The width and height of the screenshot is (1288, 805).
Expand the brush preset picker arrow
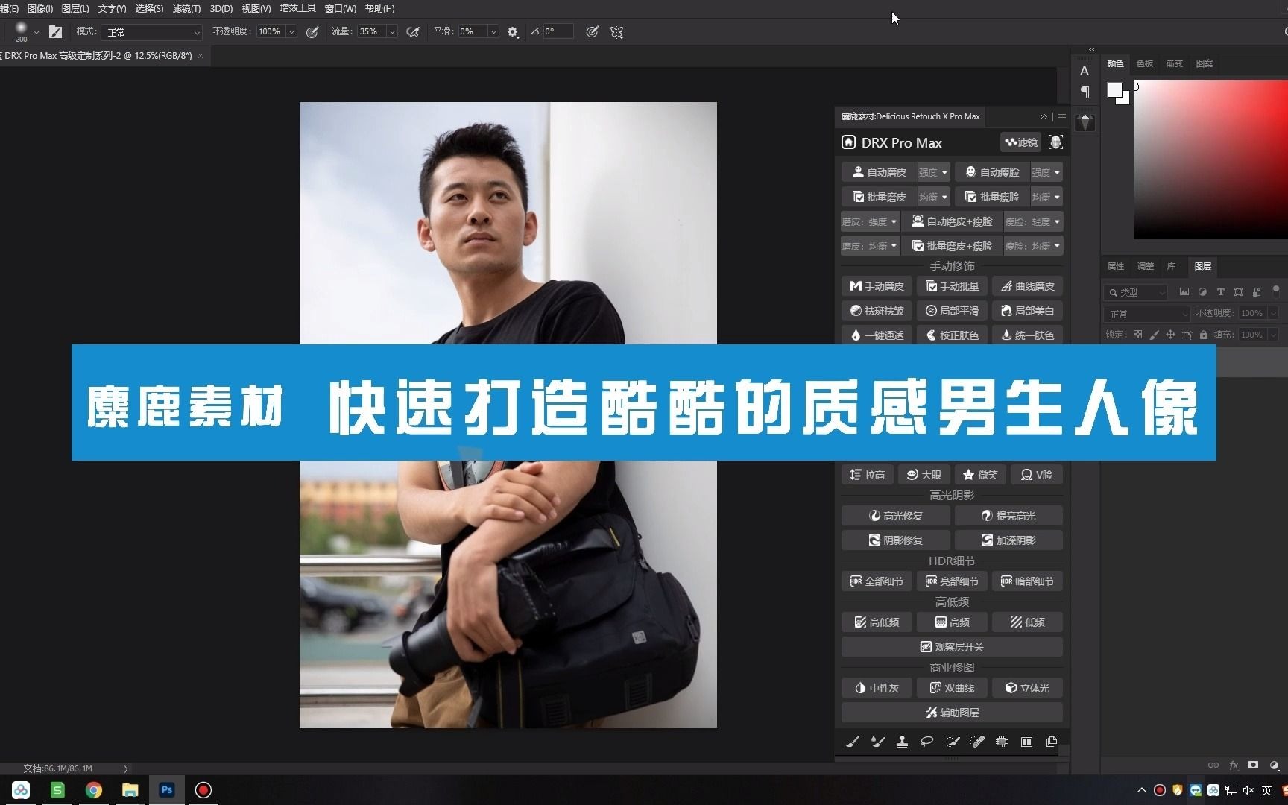tap(36, 32)
